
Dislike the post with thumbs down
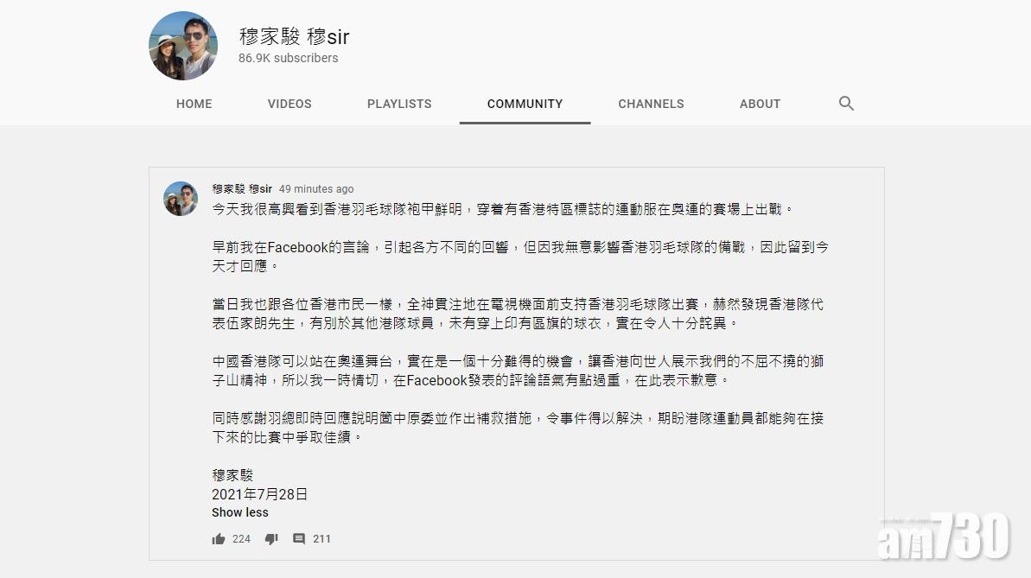[x=271, y=539]
